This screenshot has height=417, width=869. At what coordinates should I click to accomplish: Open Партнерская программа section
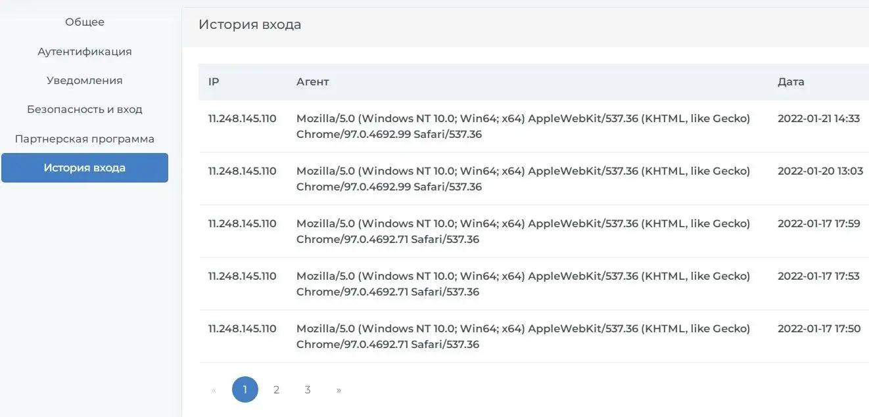coord(85,139)
